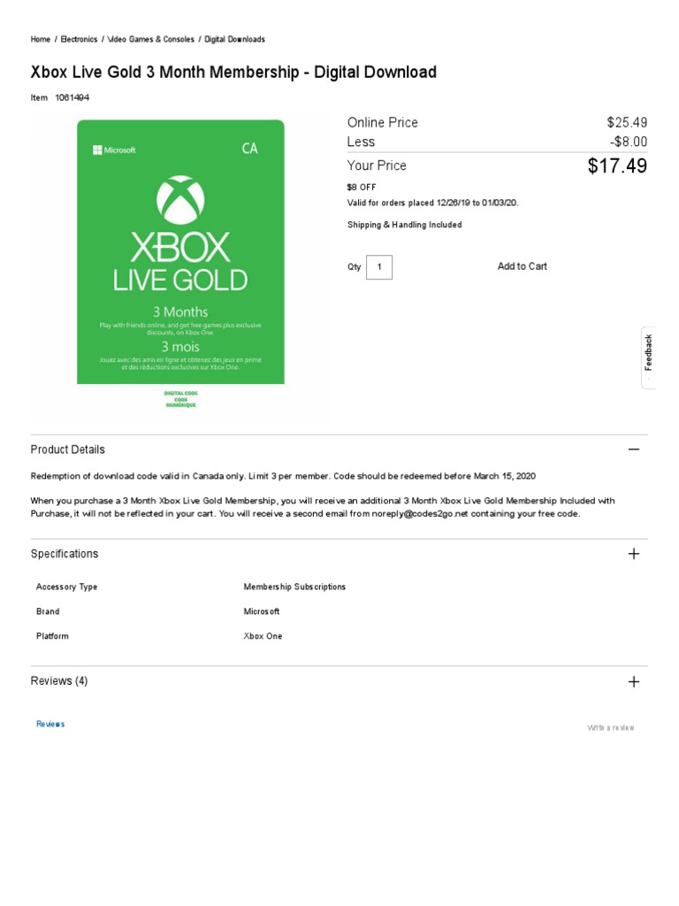Image resolution: width=679 pixels, height=906 pixels.
Task: Click the product title heading
Action: click(x=233, y=73)
